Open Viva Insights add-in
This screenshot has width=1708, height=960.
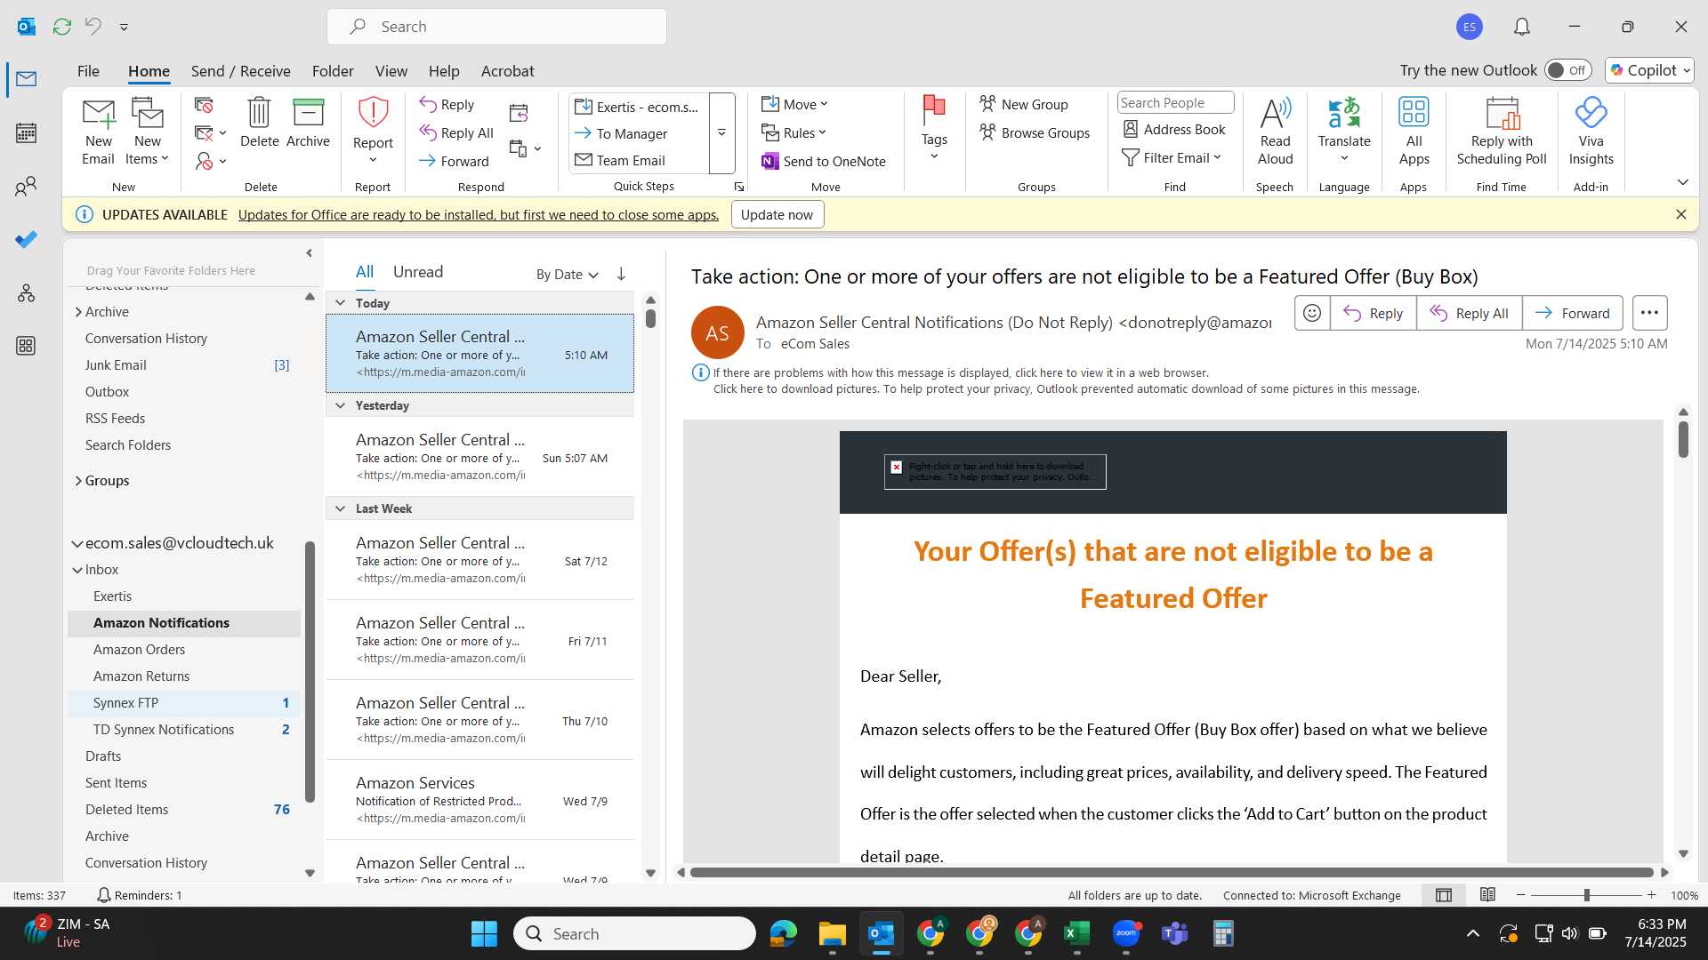pos(1591,132)
